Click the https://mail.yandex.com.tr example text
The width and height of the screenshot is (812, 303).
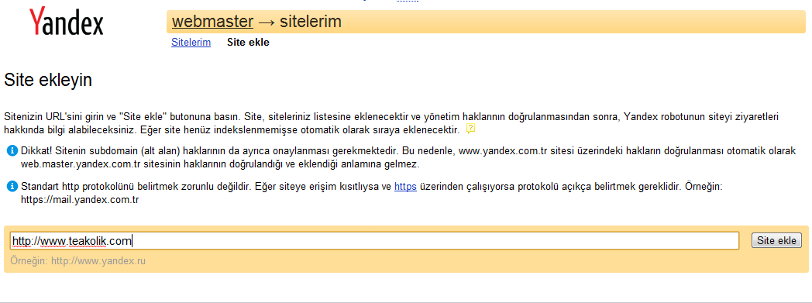tap(80, 199)
